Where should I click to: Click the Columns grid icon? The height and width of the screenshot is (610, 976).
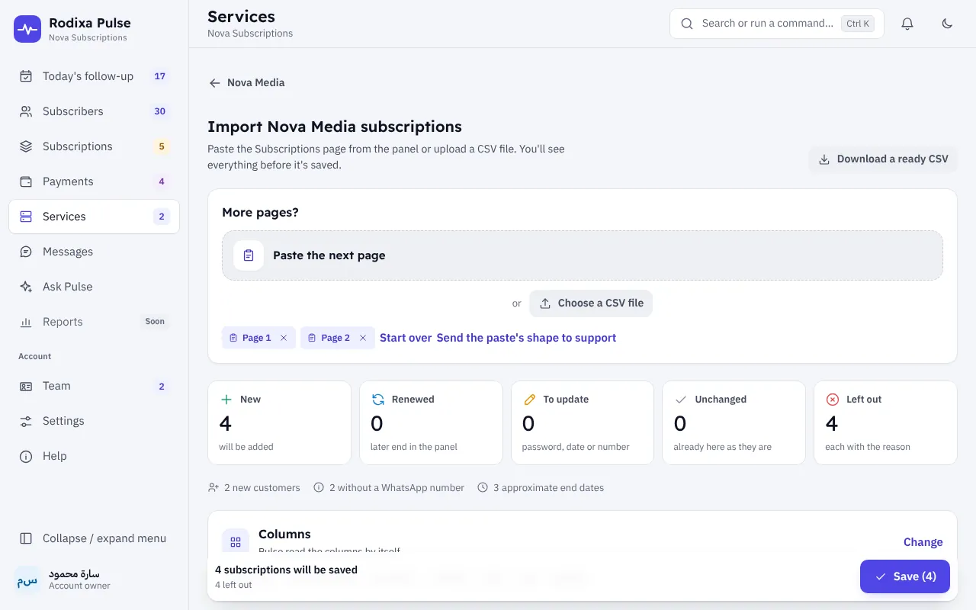click(x=236, y=542)
